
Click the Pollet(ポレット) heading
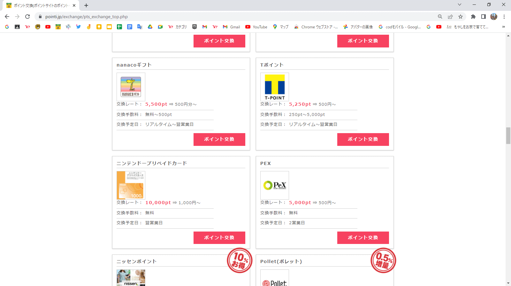pos(281,261)
